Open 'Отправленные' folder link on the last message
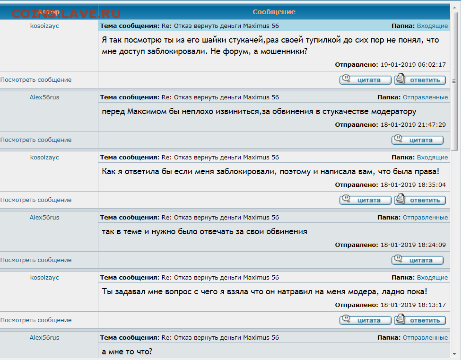Viewport: 462px width, 360px height. pos(425,337)
